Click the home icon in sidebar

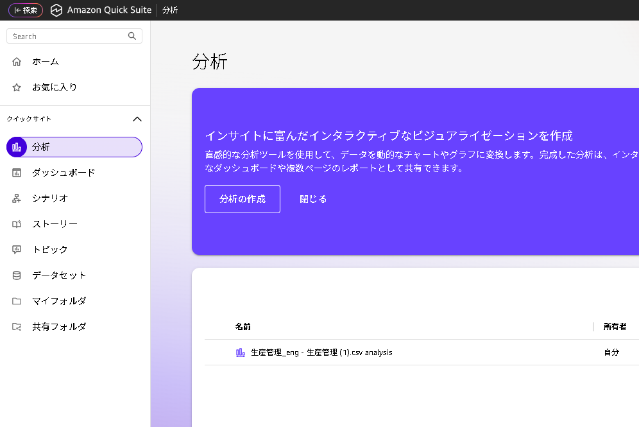tap(17, 62)
